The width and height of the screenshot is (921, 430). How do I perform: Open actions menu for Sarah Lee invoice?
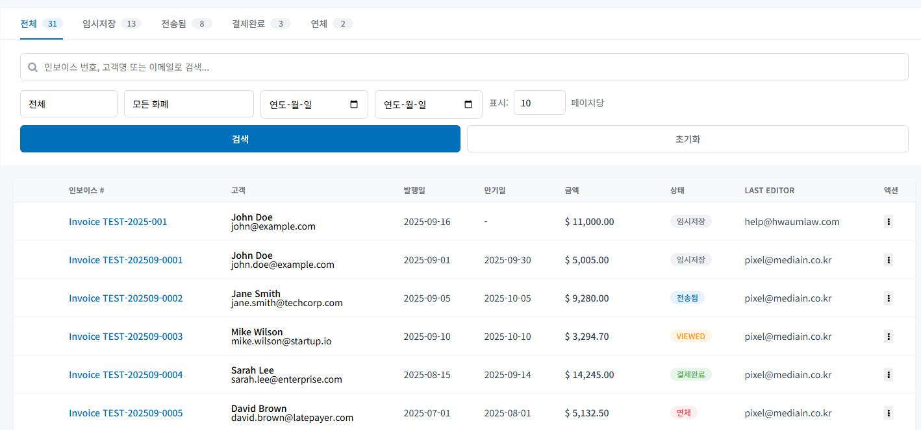pyautogui.click(x=889, y=375)
